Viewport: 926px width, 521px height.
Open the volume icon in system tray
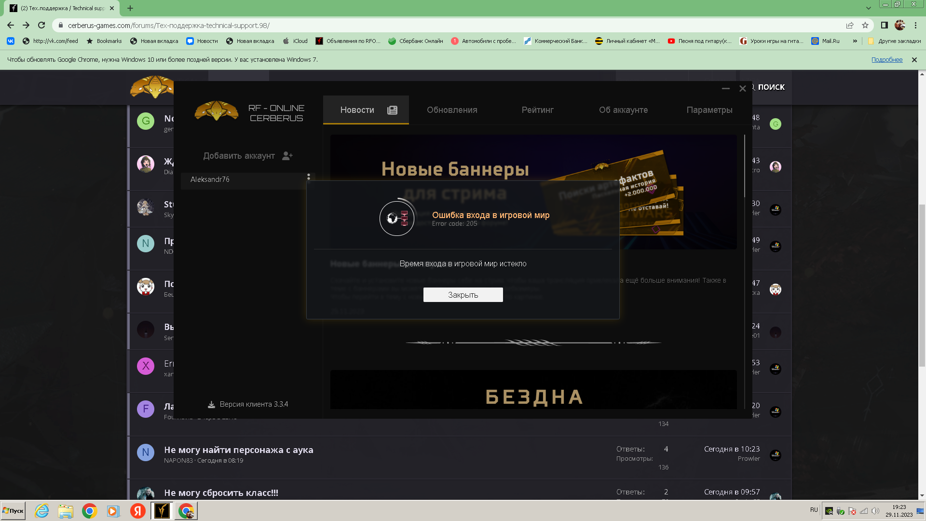pos(875,511)
